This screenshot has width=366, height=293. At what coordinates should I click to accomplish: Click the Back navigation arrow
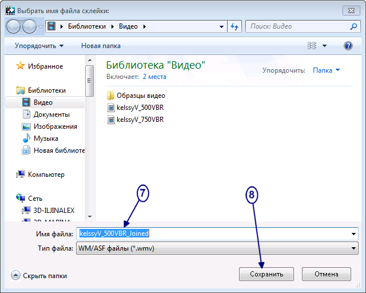(13, 27)
